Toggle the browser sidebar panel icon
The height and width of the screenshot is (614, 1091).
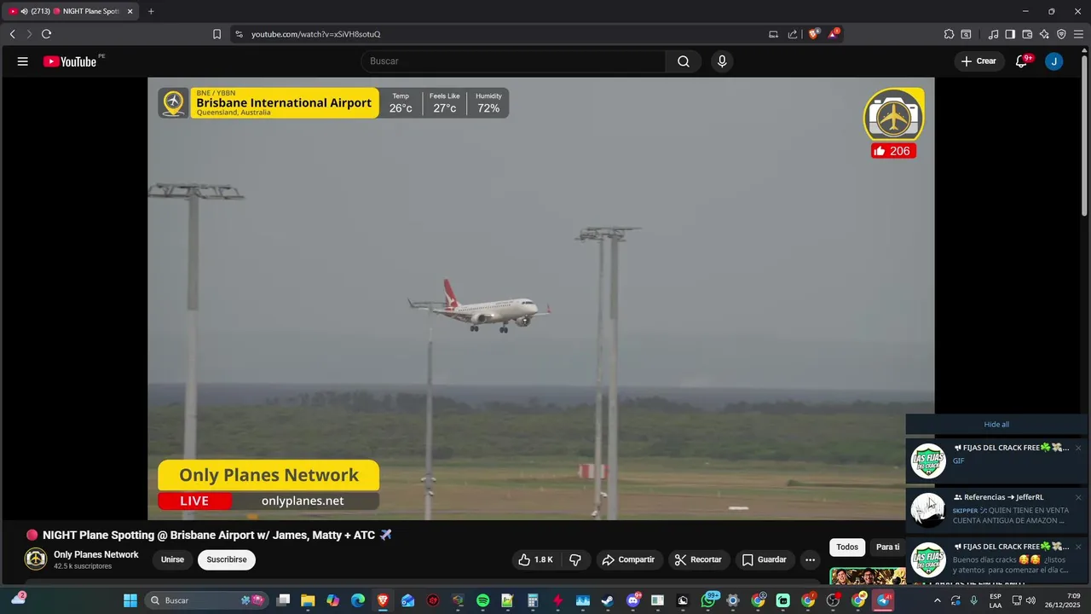click(x=1010, y=34)
